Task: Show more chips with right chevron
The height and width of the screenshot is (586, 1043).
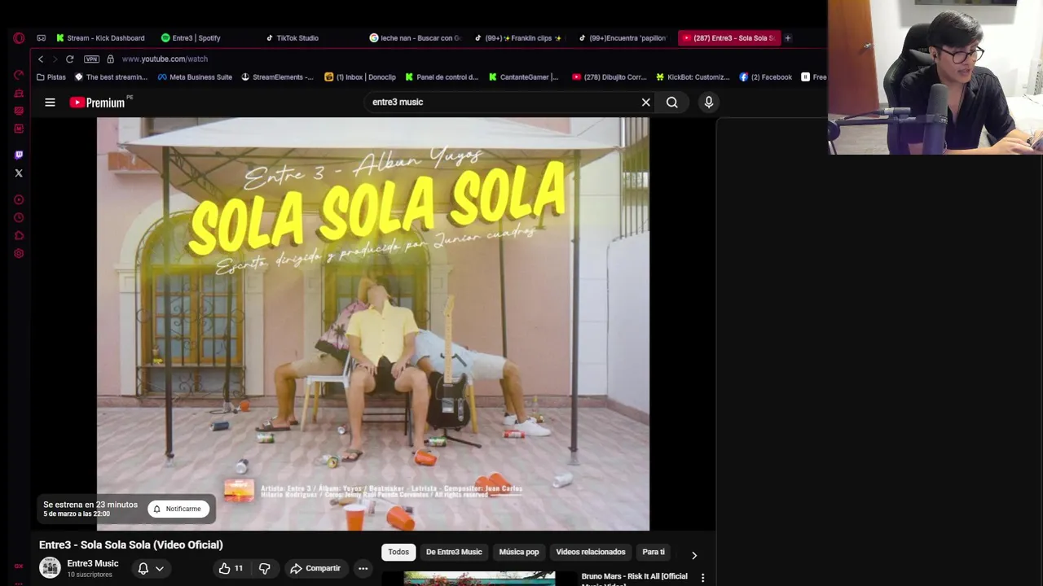Action: 694,555
